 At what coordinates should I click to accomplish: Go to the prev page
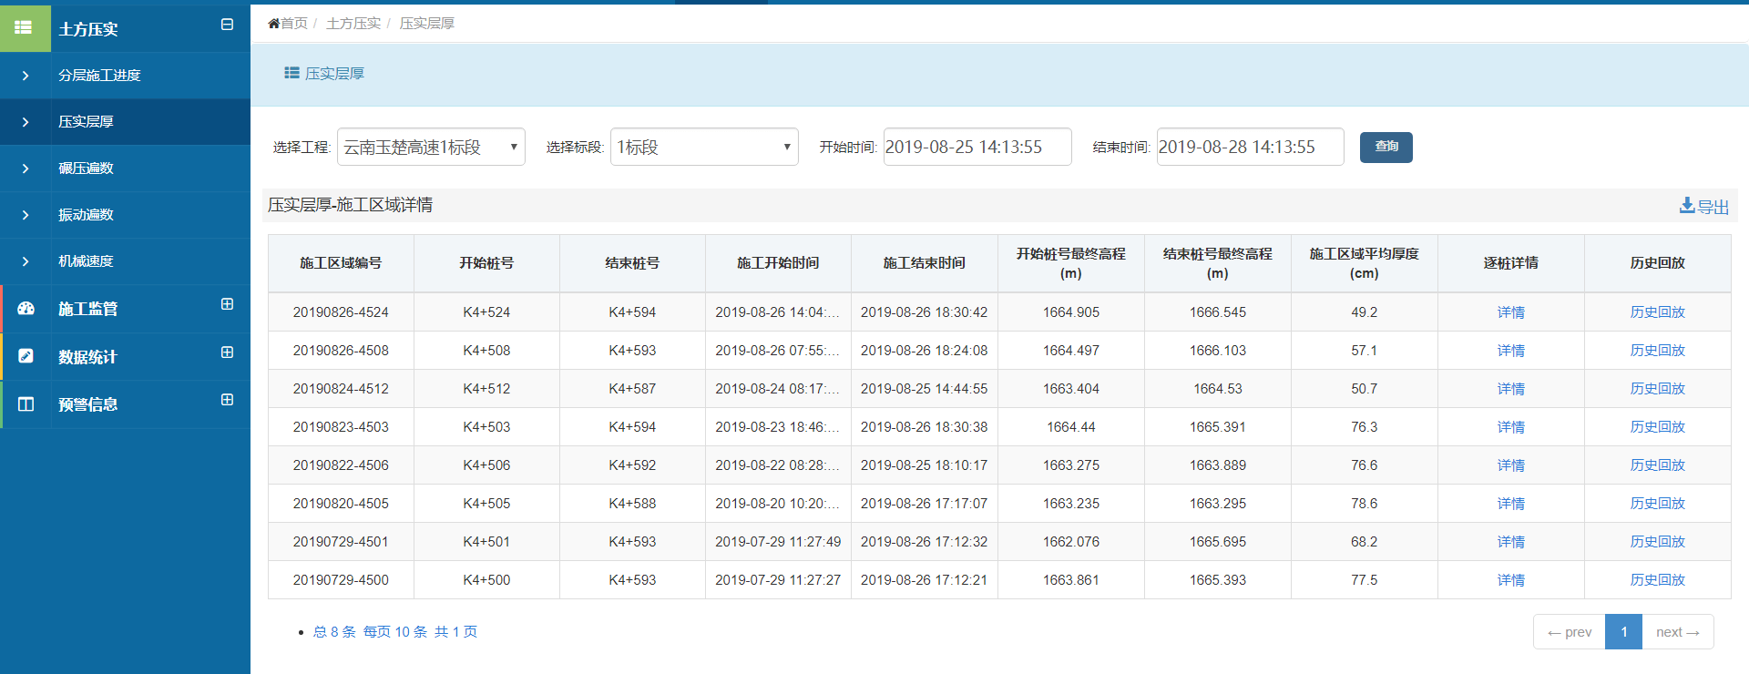click(x=1570, y=632)
